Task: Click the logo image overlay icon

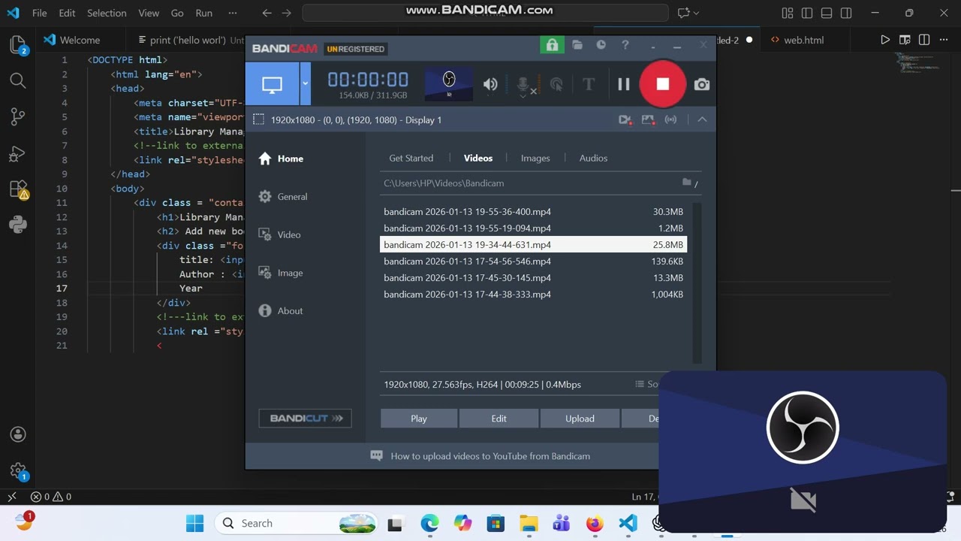Action: (x=648, y=119)
